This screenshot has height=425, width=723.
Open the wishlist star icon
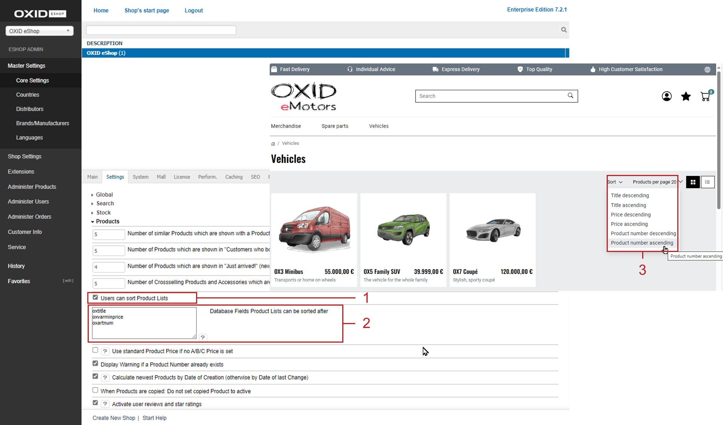pyautogui.click(x=686, y=96)
